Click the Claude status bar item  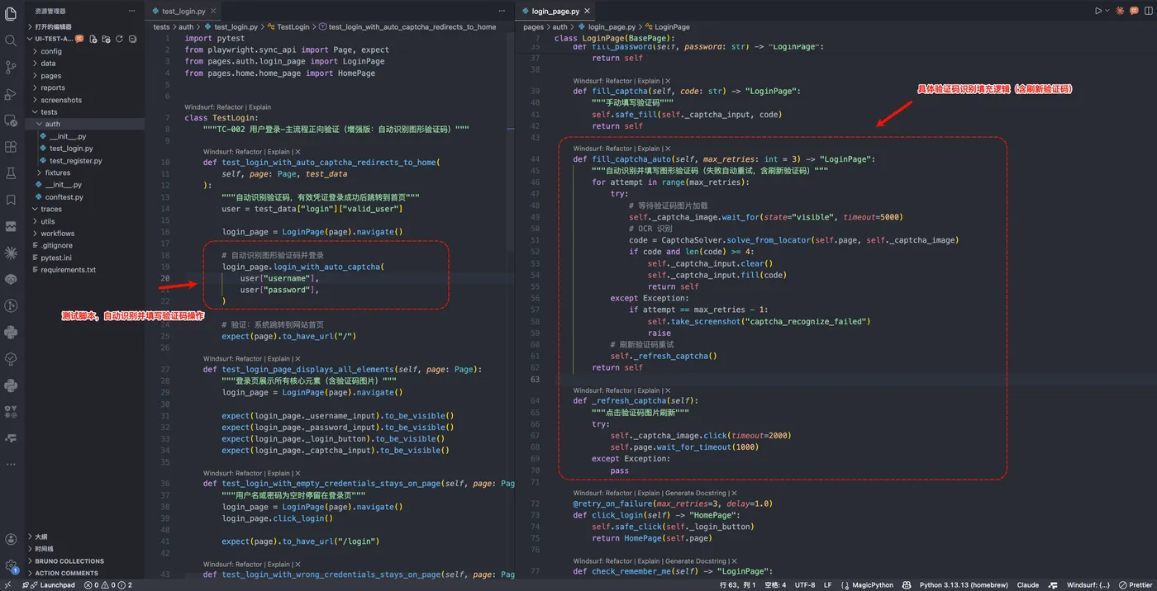tap(1028, 584)
